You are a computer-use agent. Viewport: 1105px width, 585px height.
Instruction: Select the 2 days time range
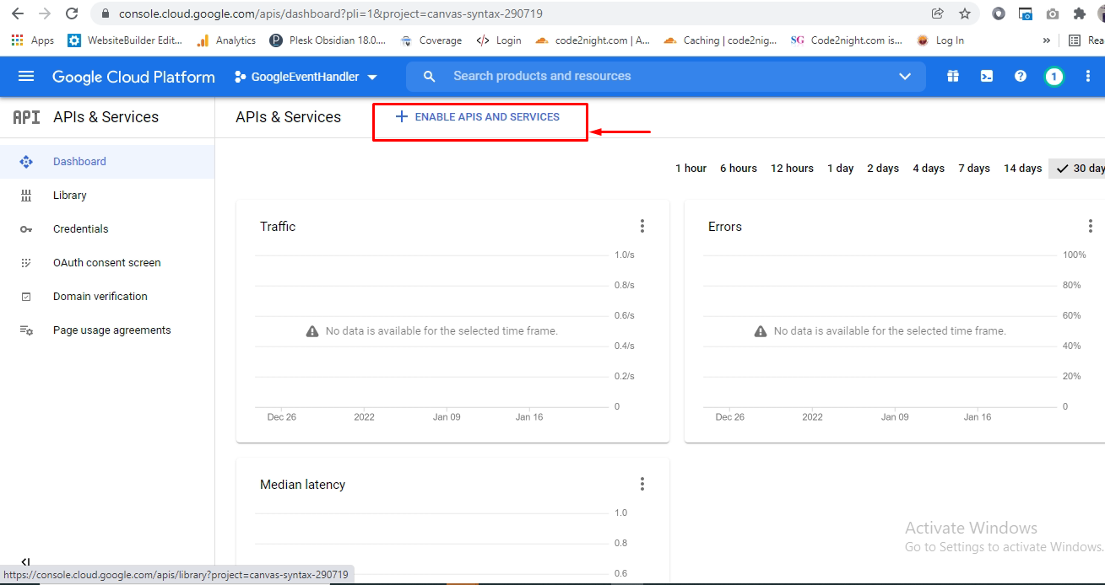coord(883,169)
